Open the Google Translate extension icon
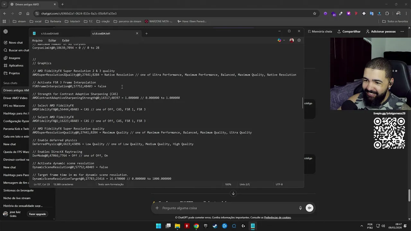411x231 pixels. tap(372, 13)
